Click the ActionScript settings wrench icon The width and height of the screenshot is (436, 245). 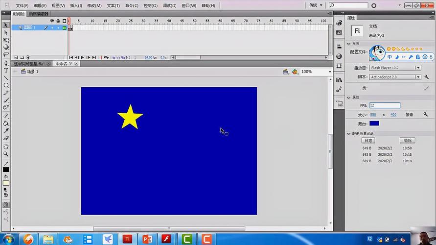click(x=426, y=77)
